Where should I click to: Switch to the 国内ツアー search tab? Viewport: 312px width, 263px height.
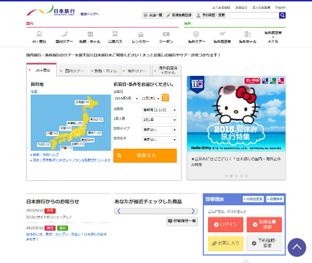tap(73, 71)
